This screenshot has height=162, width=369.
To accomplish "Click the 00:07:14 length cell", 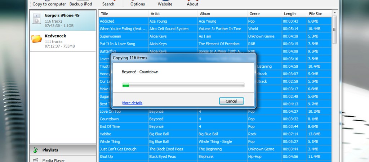I will [294, 134].
